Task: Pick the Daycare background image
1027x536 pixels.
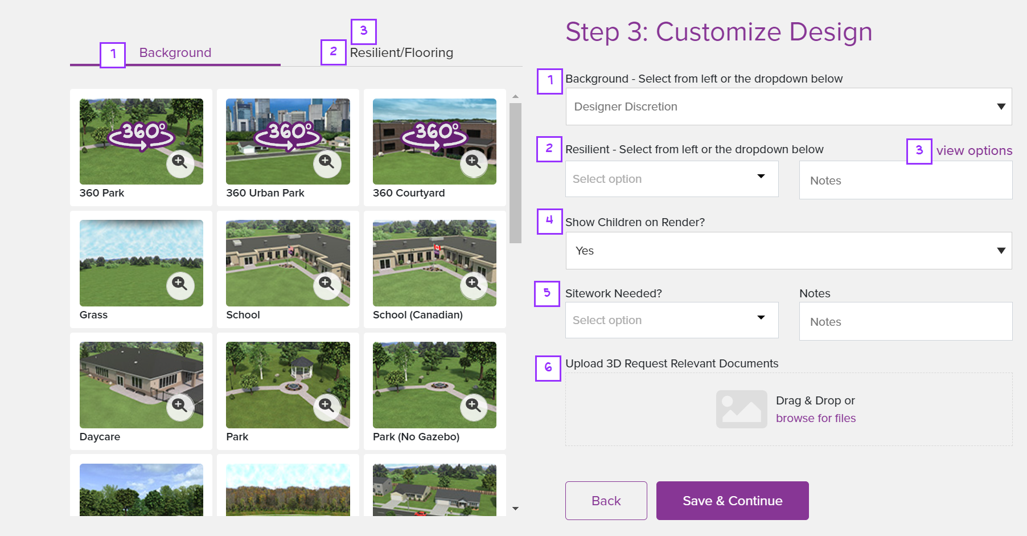Action: point(141,385)
